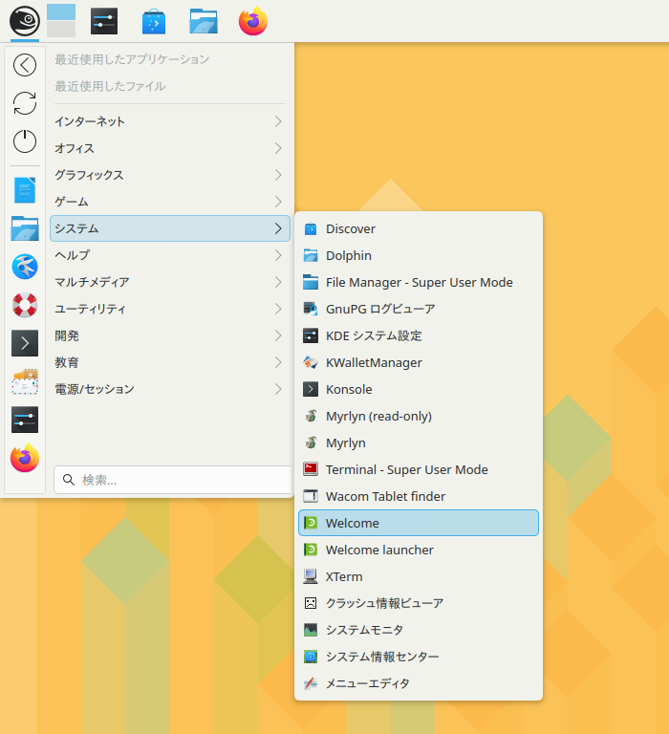Expand the ヘルプ category arrow
669x734 pixels.
[x=278, y=255]
